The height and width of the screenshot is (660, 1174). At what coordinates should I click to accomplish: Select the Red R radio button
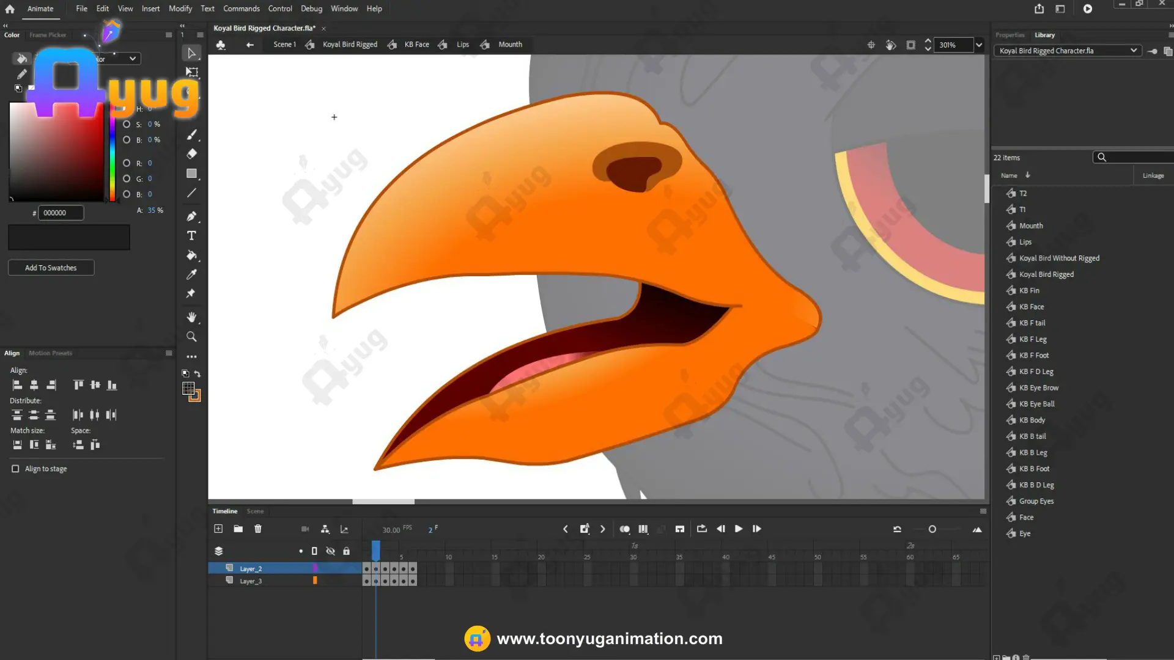(x=127, y=163)
